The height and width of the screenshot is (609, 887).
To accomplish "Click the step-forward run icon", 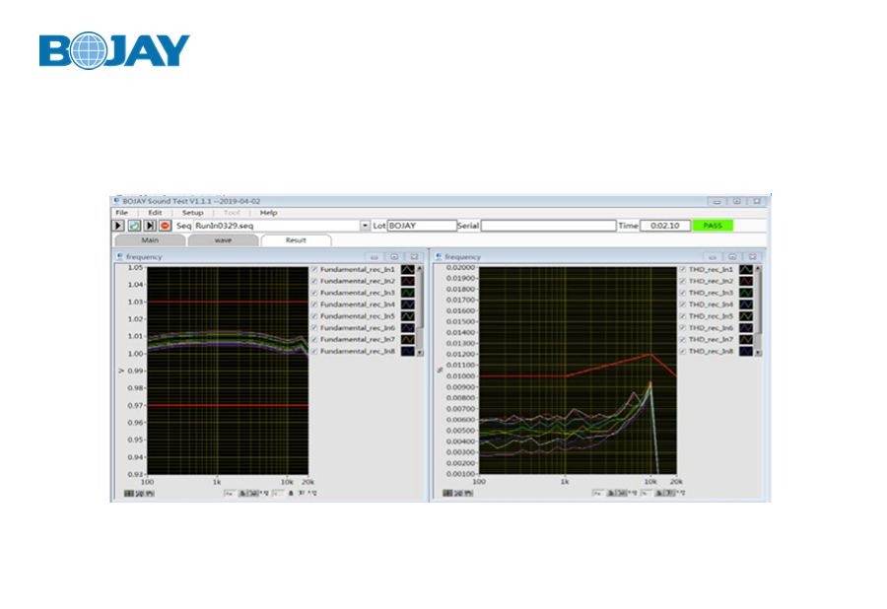I will coord(150,226).
